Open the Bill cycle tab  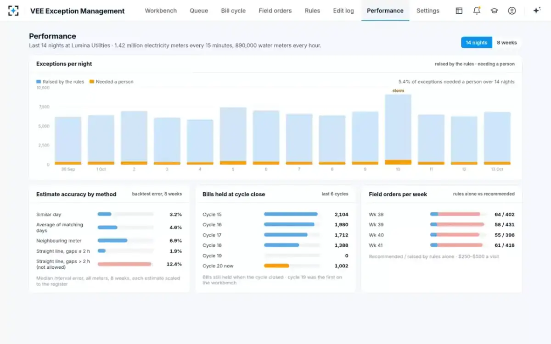[233, 11]
